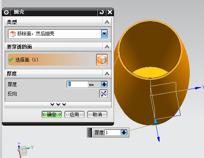
Task: Open the 移除面，然后抽壳 type dropdown
Action: click(104, 34)
